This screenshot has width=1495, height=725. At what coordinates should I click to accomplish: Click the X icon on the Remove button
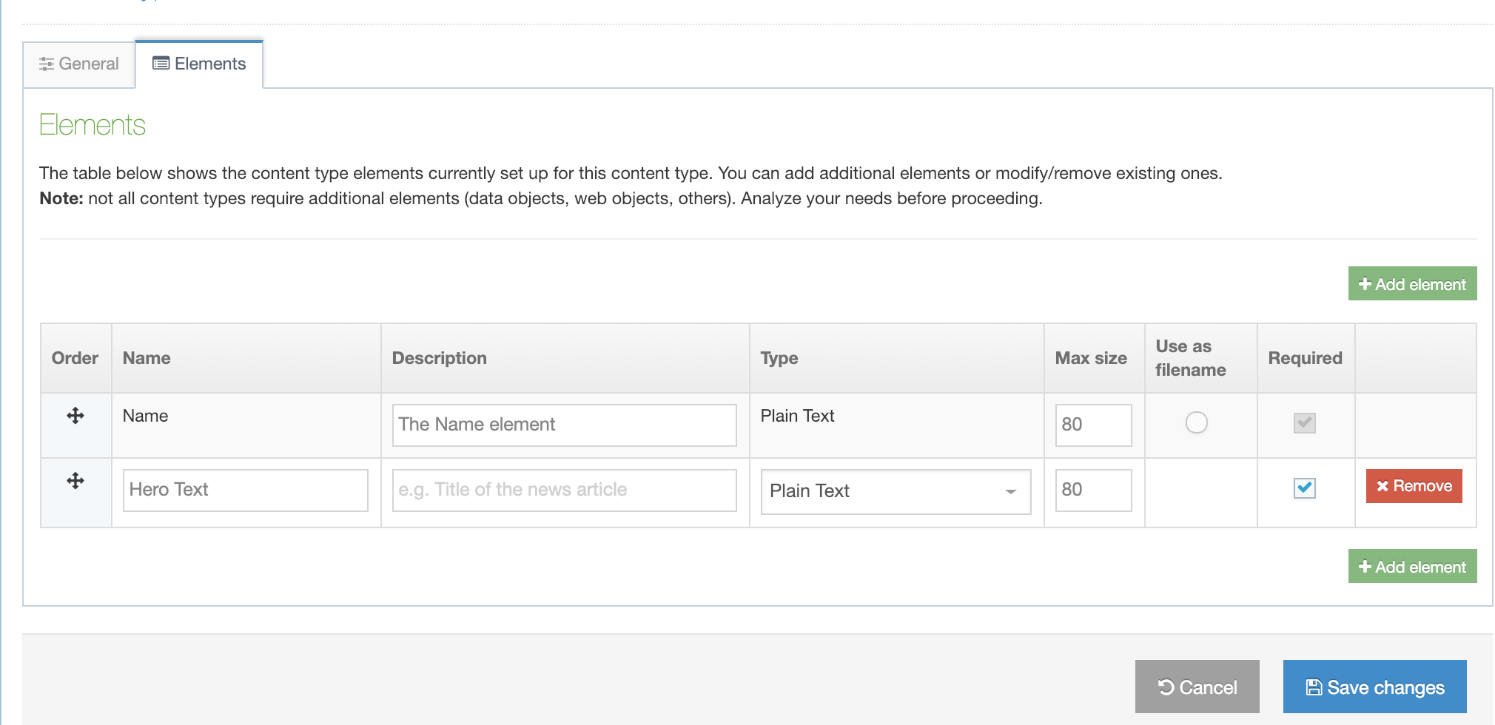tap(1382, 486)
